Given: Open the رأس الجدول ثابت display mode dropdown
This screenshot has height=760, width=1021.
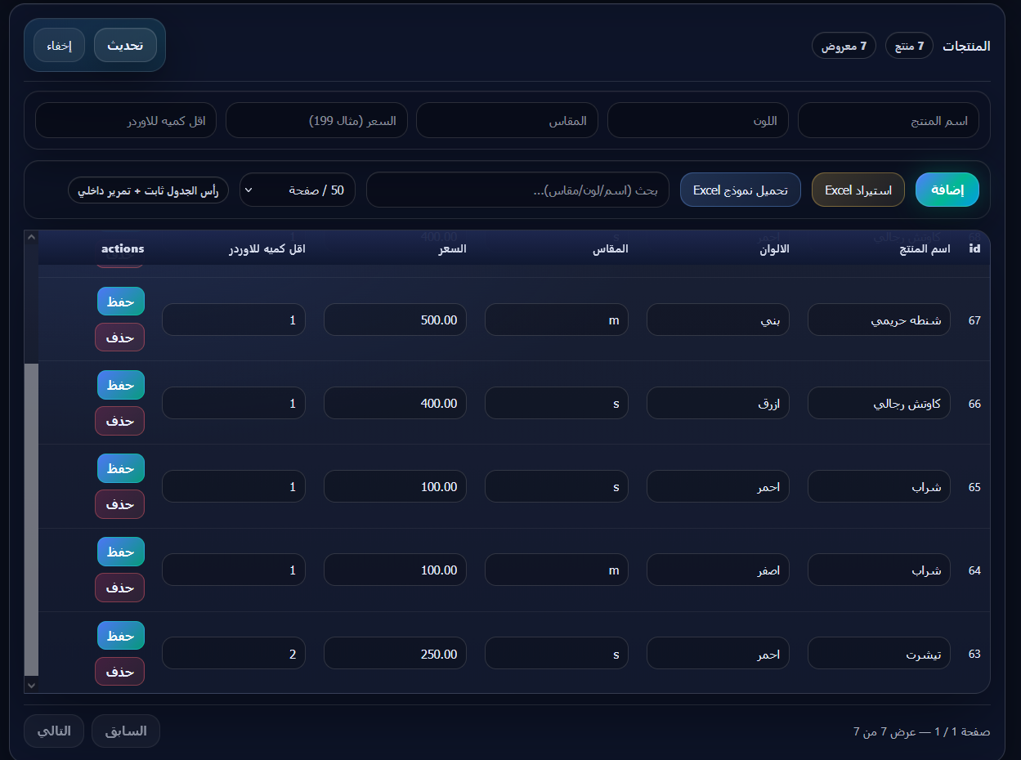Looking at the screenshot, I should (148, 189).
